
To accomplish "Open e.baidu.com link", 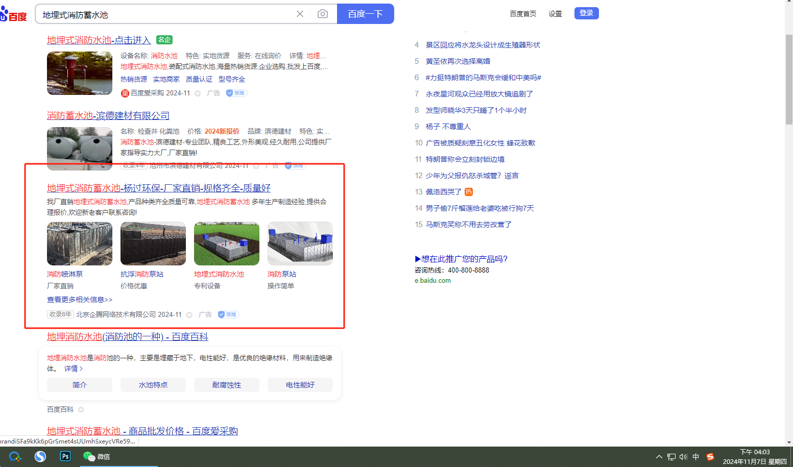I will [432, 280].
